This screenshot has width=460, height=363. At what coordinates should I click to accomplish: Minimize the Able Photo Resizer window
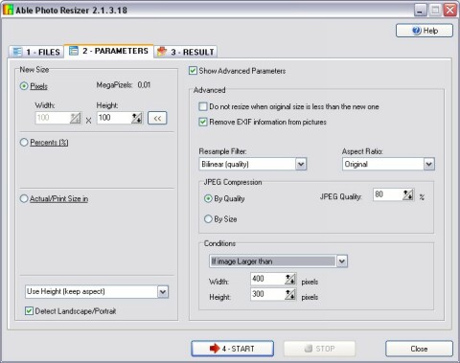(x=421, y=11)
